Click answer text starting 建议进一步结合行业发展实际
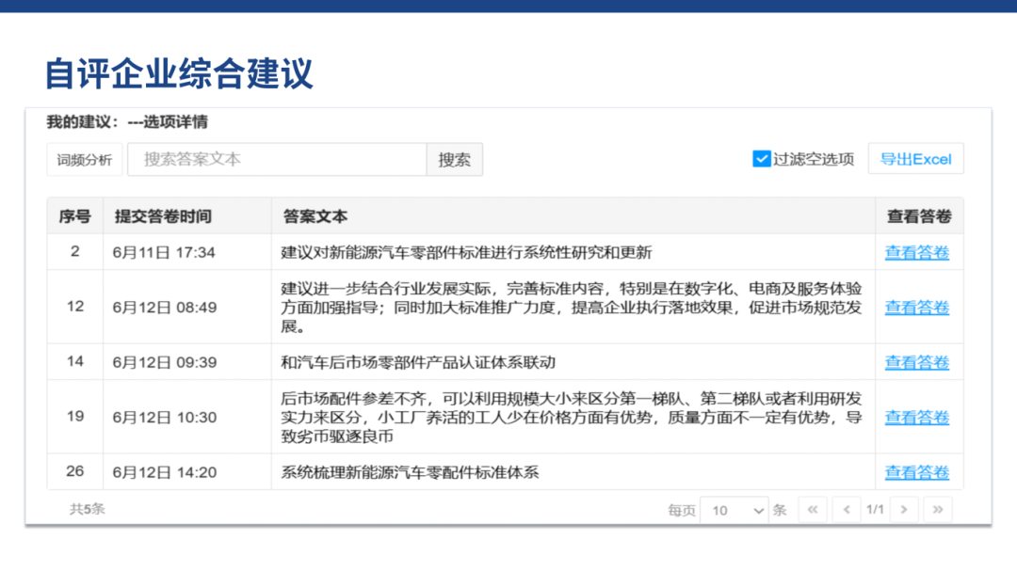Viewport: 1017px width, 571px height. point(571,308)
